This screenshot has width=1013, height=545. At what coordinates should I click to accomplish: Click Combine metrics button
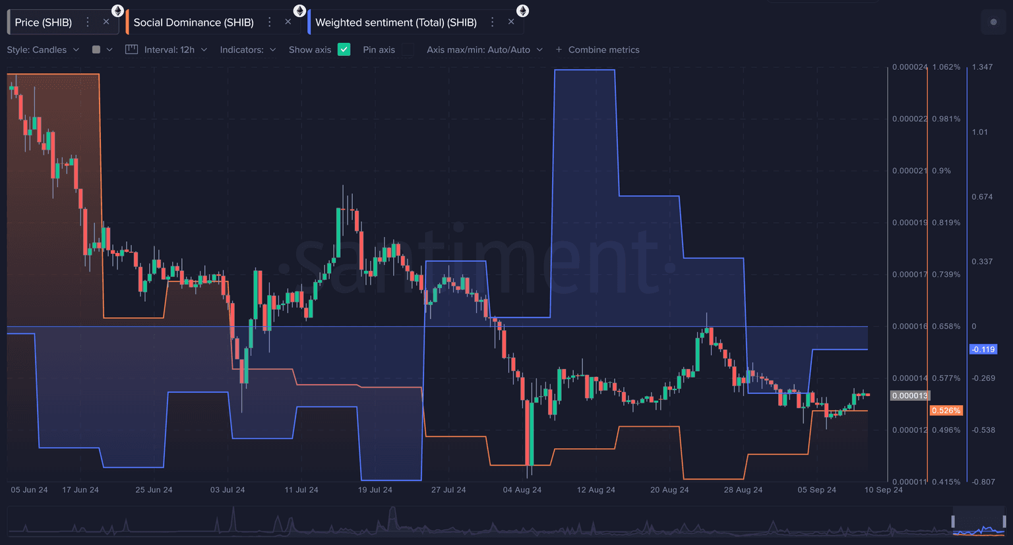point(598,49)
